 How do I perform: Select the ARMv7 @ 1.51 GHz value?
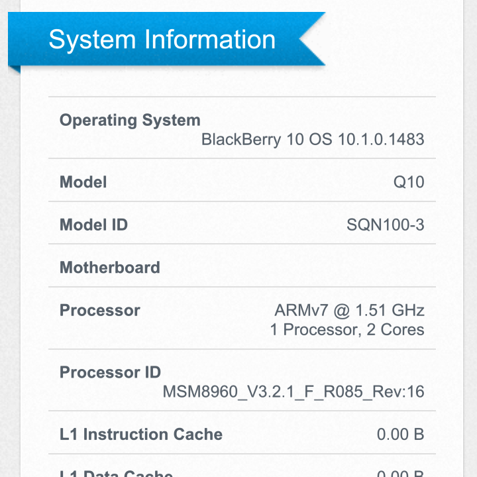(350, 310)
